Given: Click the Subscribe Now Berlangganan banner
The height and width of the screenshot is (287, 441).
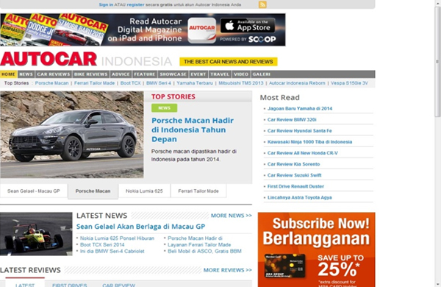Looking at the screenshot, I should coord(316,249).
